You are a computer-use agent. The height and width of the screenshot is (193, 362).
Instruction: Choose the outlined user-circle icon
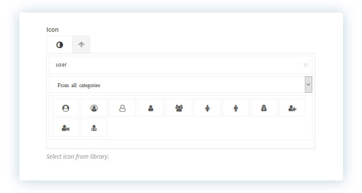point(94,108)
